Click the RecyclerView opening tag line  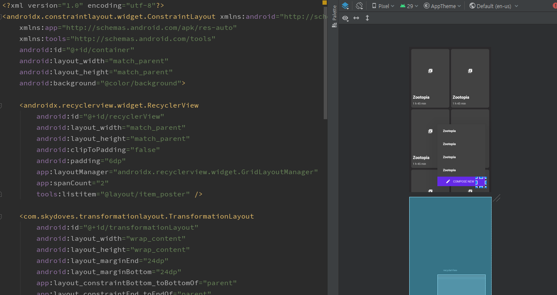pos(109,105)
